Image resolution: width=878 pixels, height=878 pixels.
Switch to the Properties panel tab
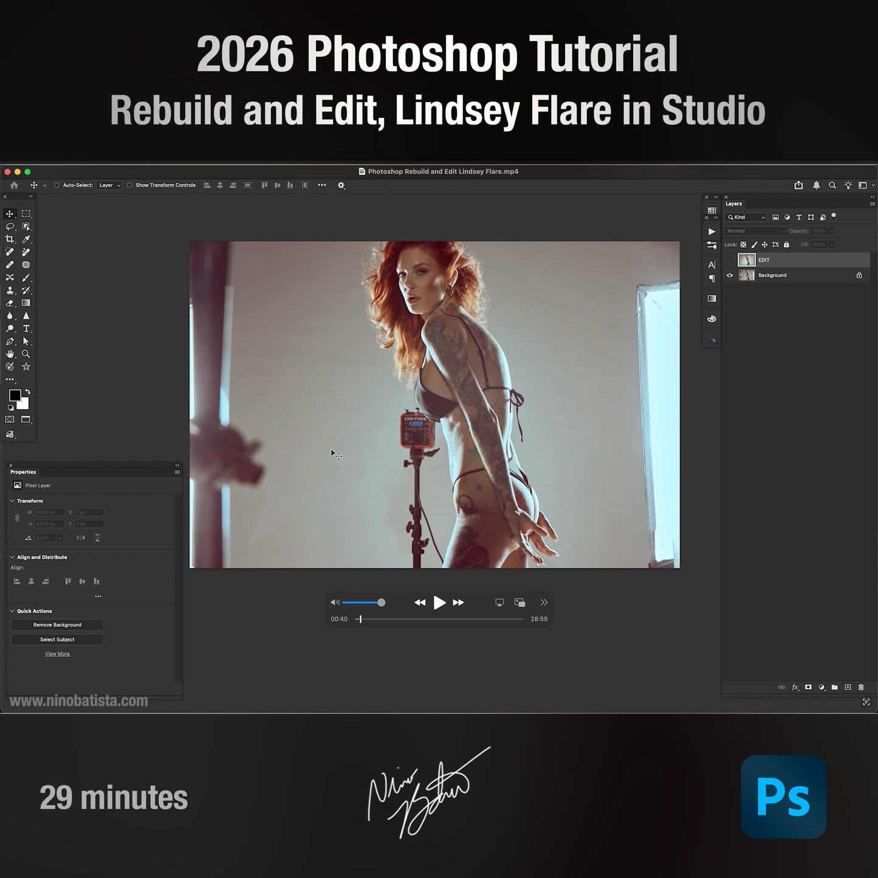click(x=23, y=472)
